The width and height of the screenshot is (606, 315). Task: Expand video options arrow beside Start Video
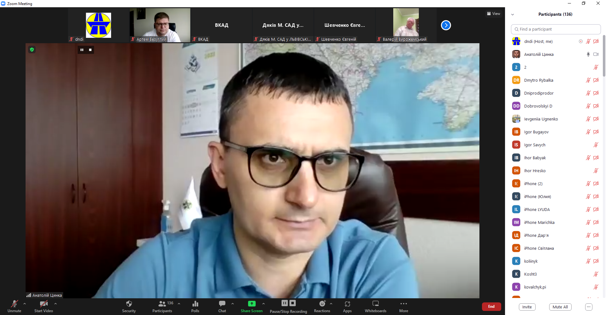point(56,304)
